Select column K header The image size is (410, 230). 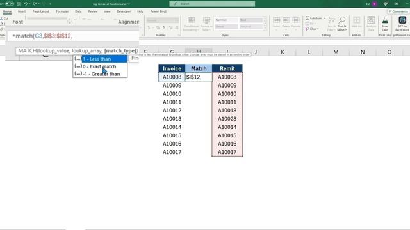283,52
